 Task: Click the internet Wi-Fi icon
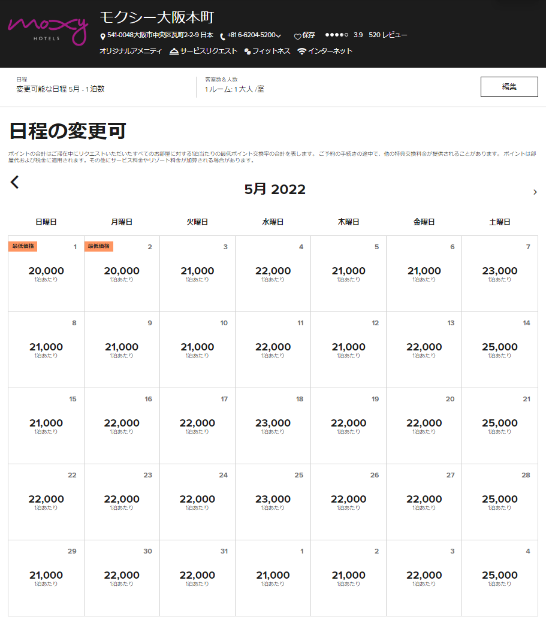pos(302,52)
